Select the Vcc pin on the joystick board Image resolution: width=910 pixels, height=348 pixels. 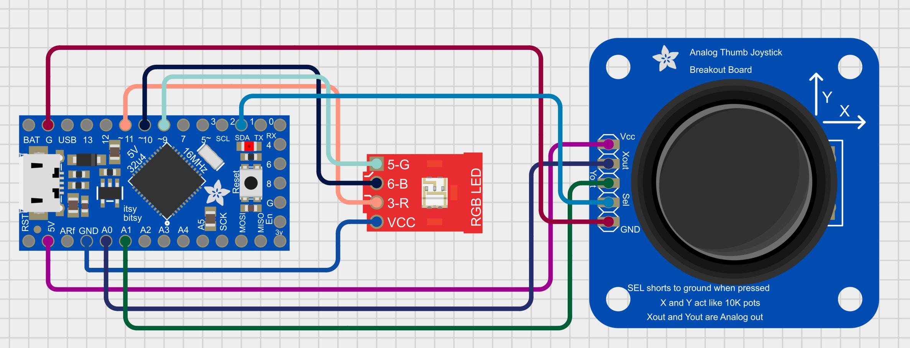(609, 144)
